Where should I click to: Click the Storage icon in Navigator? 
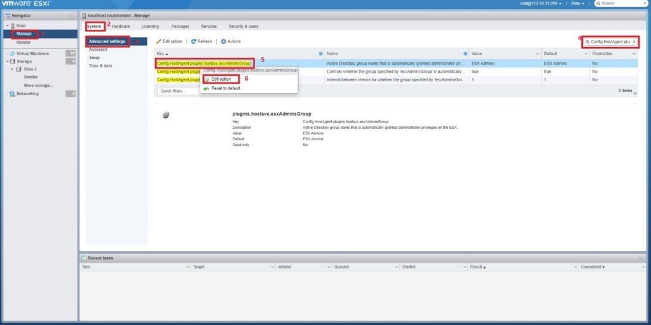click(13, 62)
